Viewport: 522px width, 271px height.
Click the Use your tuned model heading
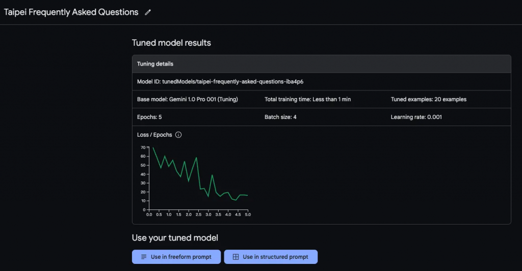point(175,237)
